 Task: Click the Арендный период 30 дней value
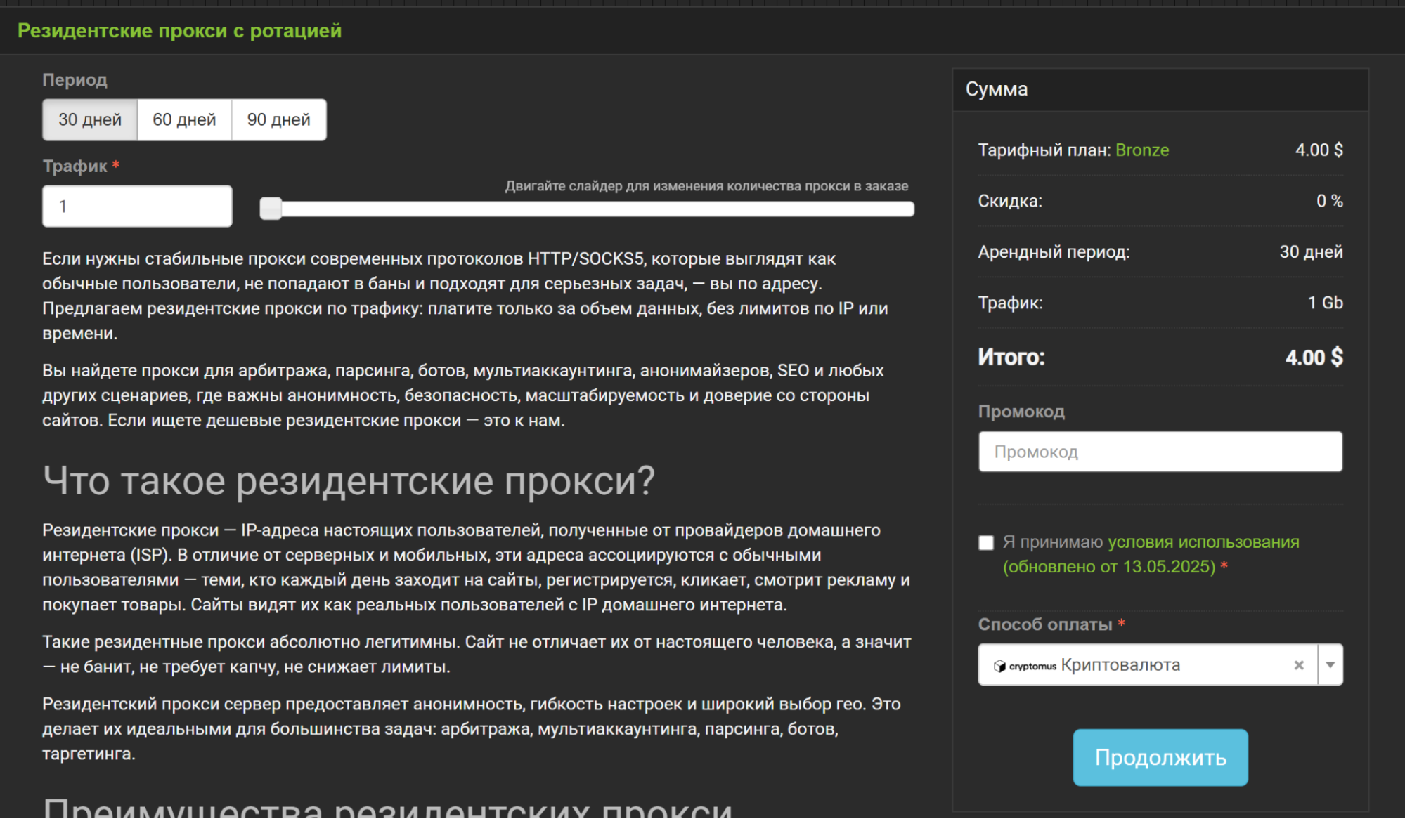(1311, 251)
